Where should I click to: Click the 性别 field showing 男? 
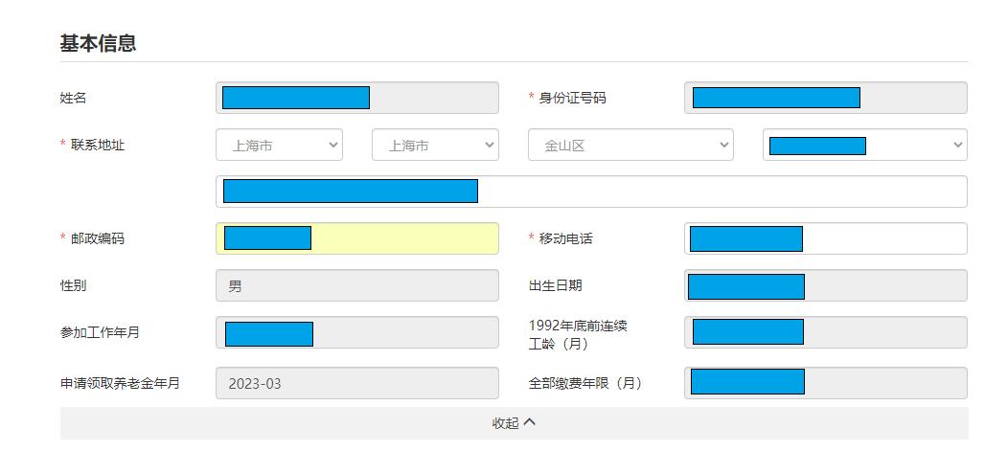[356, 285]
